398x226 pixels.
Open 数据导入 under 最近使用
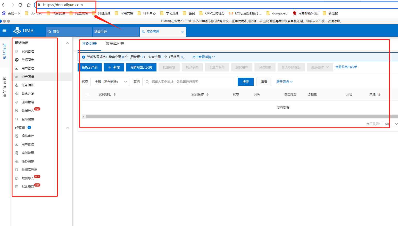[28, 110]
